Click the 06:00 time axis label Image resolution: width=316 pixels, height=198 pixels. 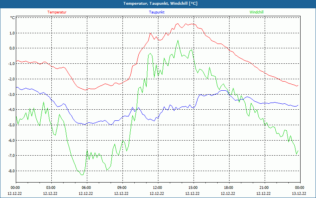pyautogui.click(x=87, y=188)
